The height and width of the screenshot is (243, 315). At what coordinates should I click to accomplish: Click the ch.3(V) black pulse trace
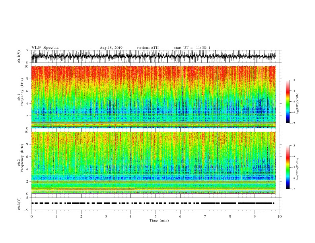click(x=154, y=203)
